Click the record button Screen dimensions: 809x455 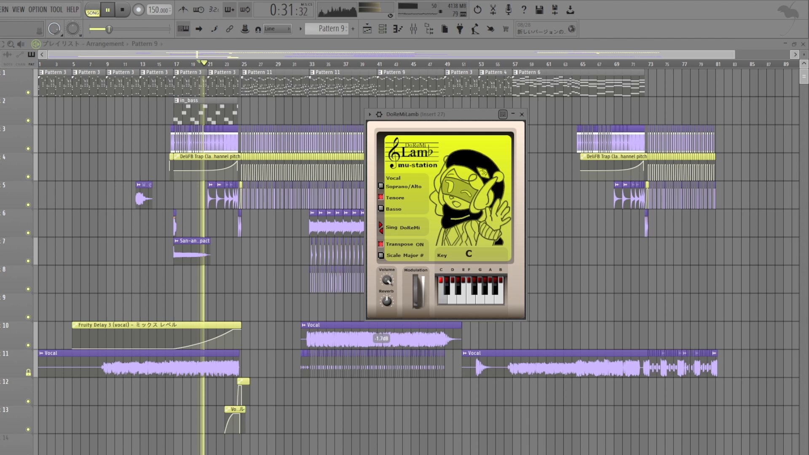[138, 10]
